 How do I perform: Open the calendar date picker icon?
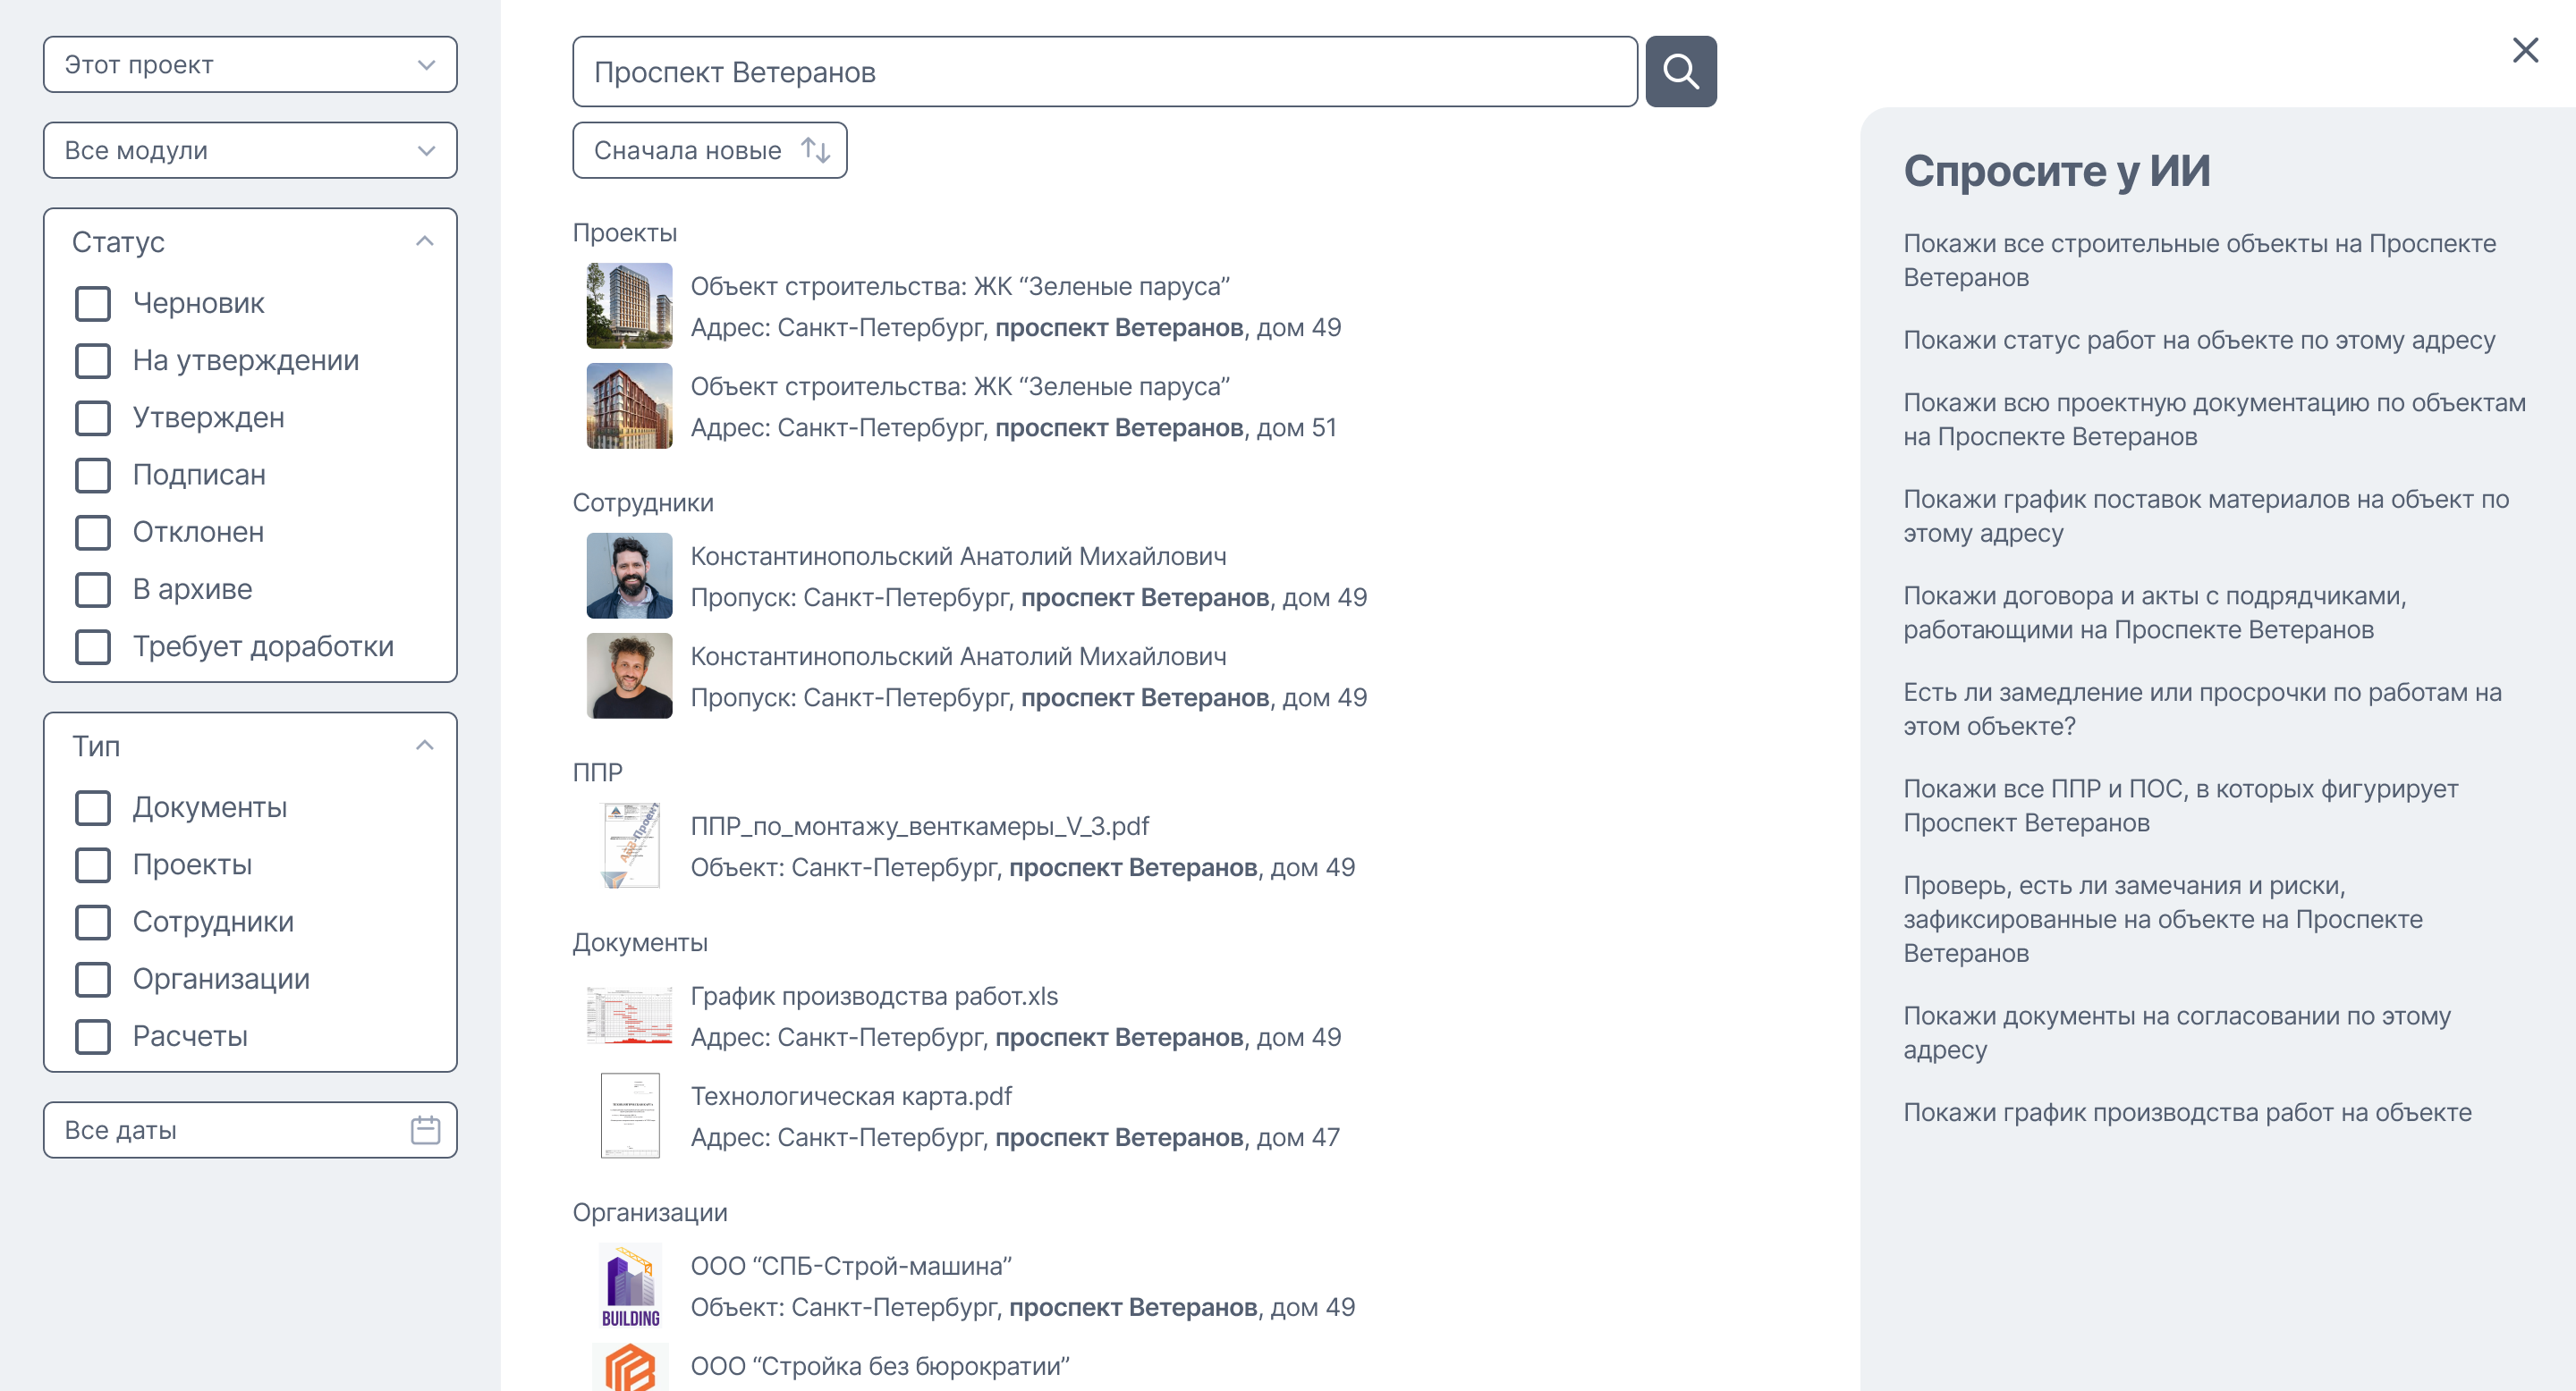[425, 1130]
